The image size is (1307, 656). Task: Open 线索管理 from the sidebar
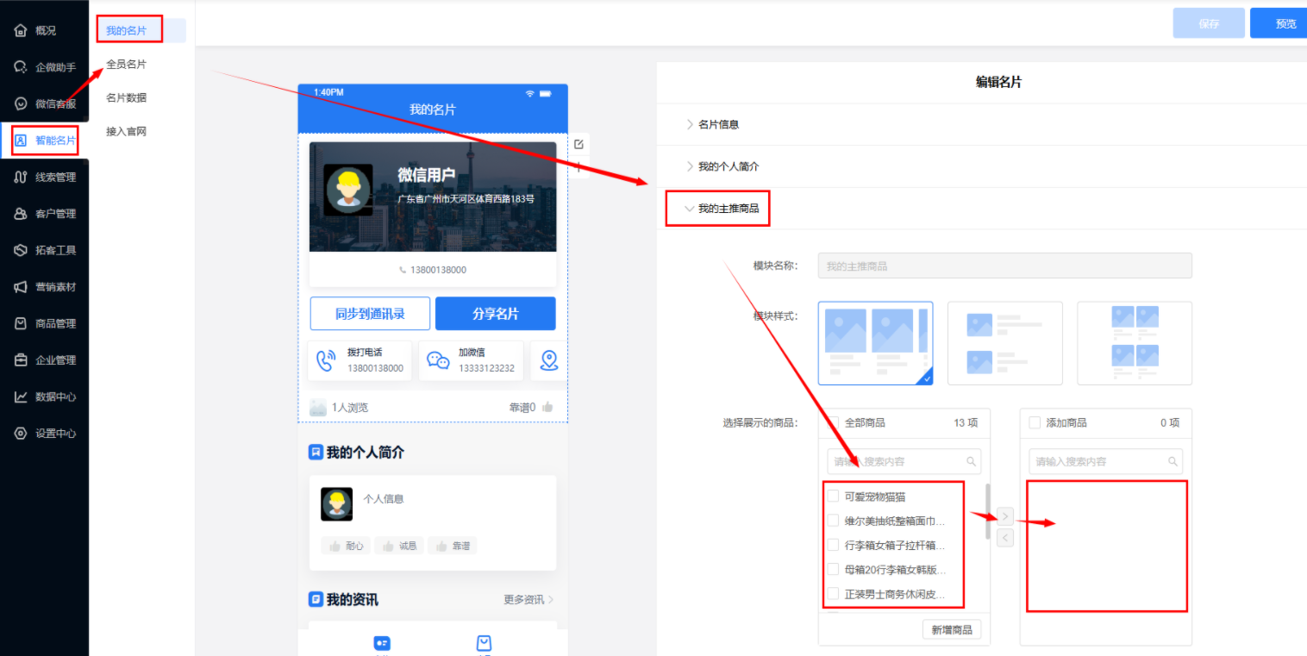pos(44,178)
